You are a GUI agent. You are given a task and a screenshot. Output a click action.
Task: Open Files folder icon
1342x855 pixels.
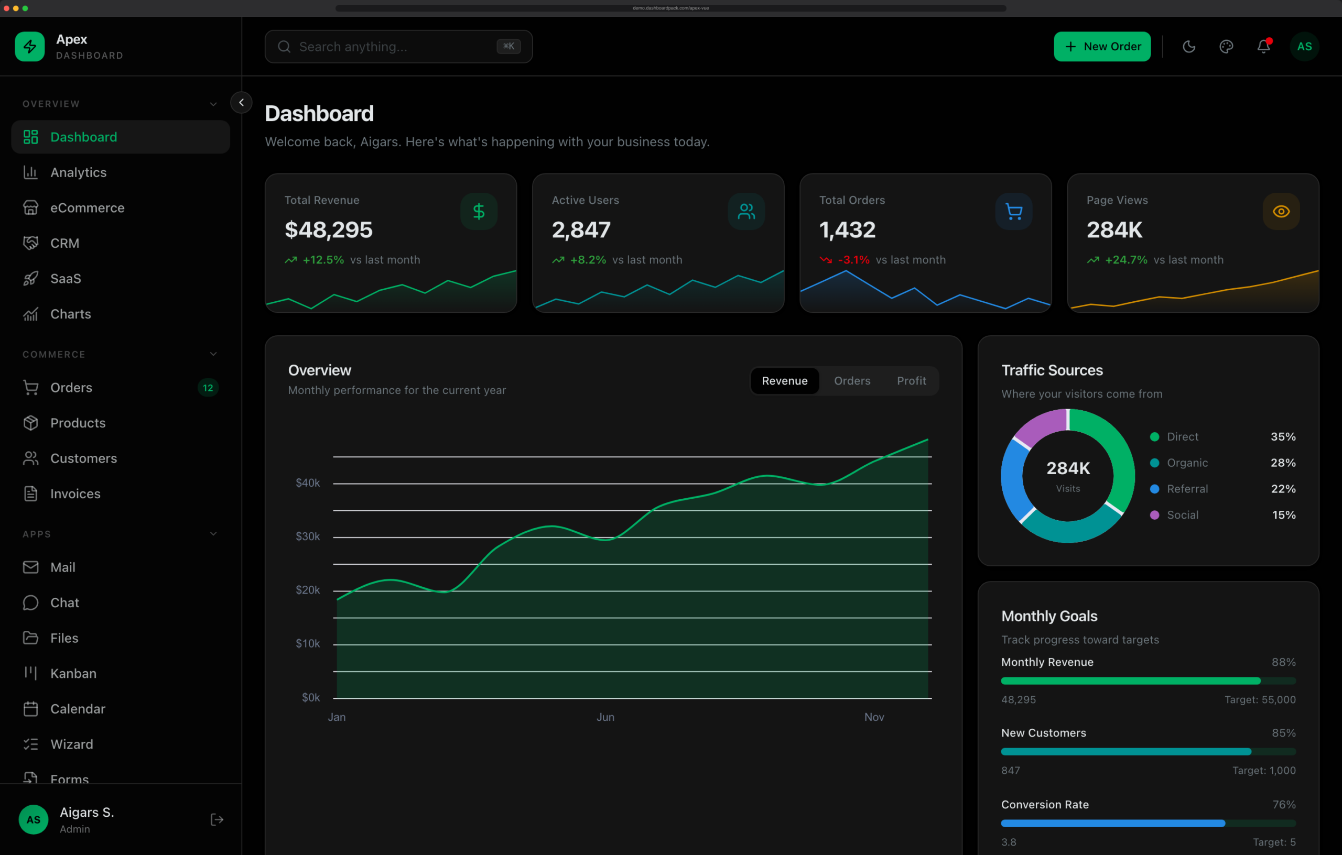30,638
